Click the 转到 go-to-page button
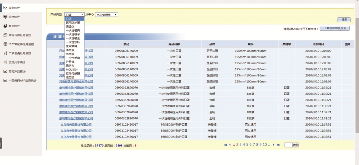The width and height of the screenshot is (359, 165). click(296, 145)
